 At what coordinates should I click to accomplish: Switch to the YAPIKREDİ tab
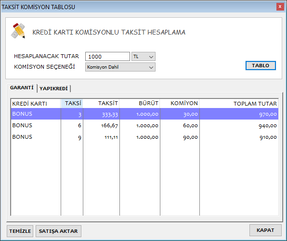(53, 88)
